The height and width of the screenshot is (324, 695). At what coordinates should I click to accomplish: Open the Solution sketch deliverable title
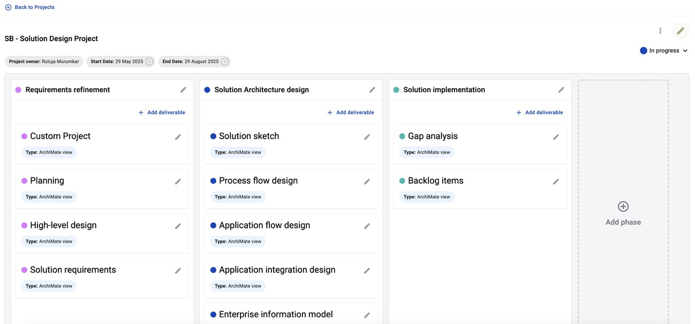tap(249, 136)
